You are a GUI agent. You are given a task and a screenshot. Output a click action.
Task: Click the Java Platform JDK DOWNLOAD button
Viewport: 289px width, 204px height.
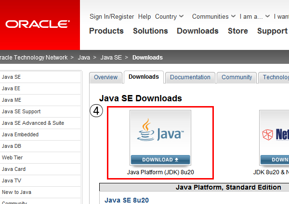coord(160,159)
